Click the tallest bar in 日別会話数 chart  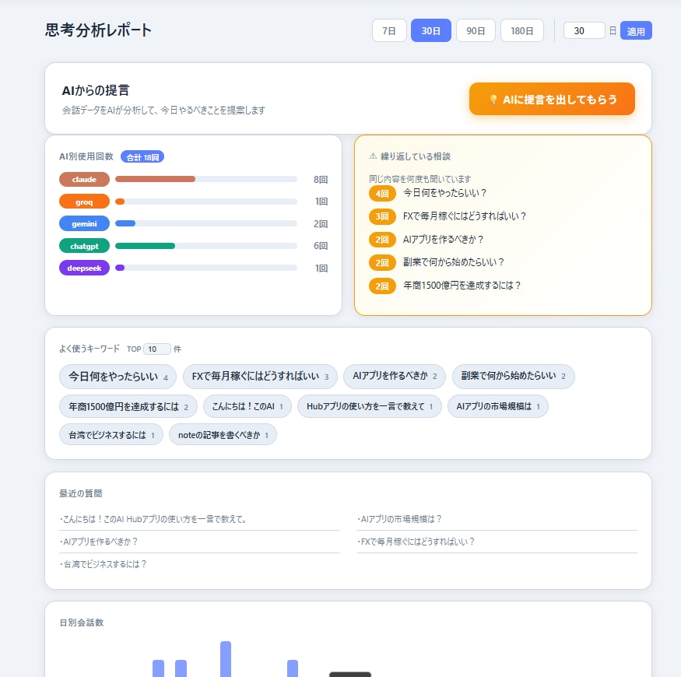point(226,659)
